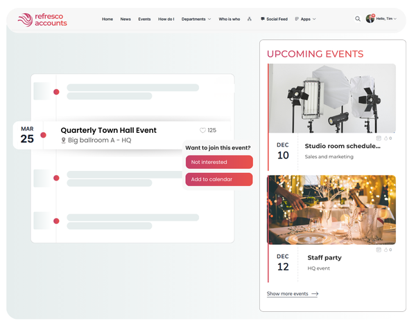Click the arrow beside Show more events
Viewport: 416px width, 332px height.
(x=315, y=294)
